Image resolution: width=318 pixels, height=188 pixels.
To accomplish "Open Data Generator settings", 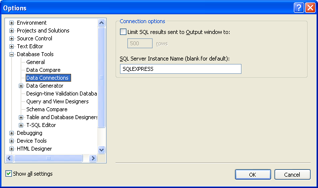I will pyautogui.click(x=45, y=86).
